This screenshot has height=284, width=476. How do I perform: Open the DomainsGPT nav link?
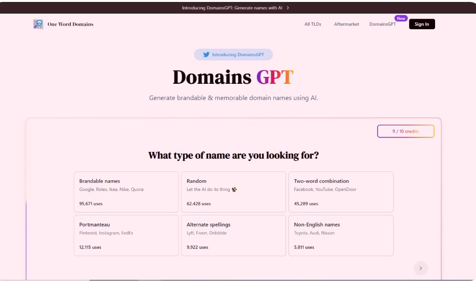(x=382, y=24)
